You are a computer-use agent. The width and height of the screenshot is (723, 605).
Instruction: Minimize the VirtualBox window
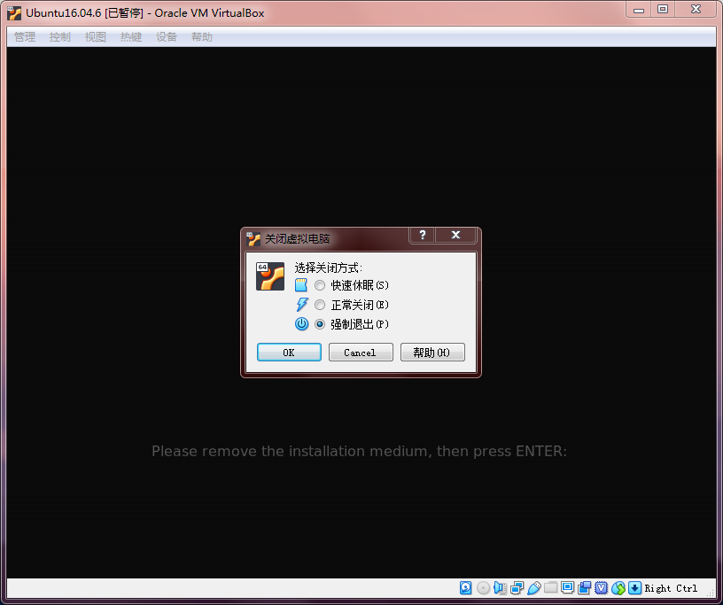639,9
